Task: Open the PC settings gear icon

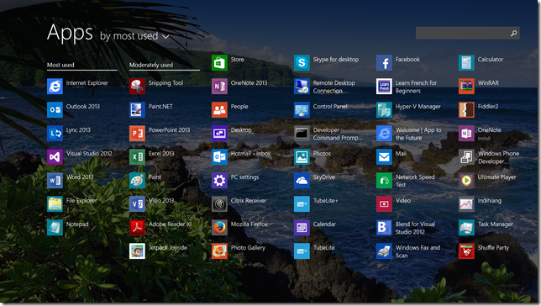Action: click(x=219, y=180)
